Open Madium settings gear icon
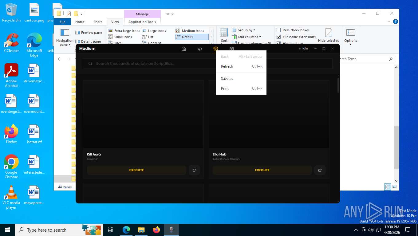This screenshot has height=236, width=418. (x=232, y=49)
